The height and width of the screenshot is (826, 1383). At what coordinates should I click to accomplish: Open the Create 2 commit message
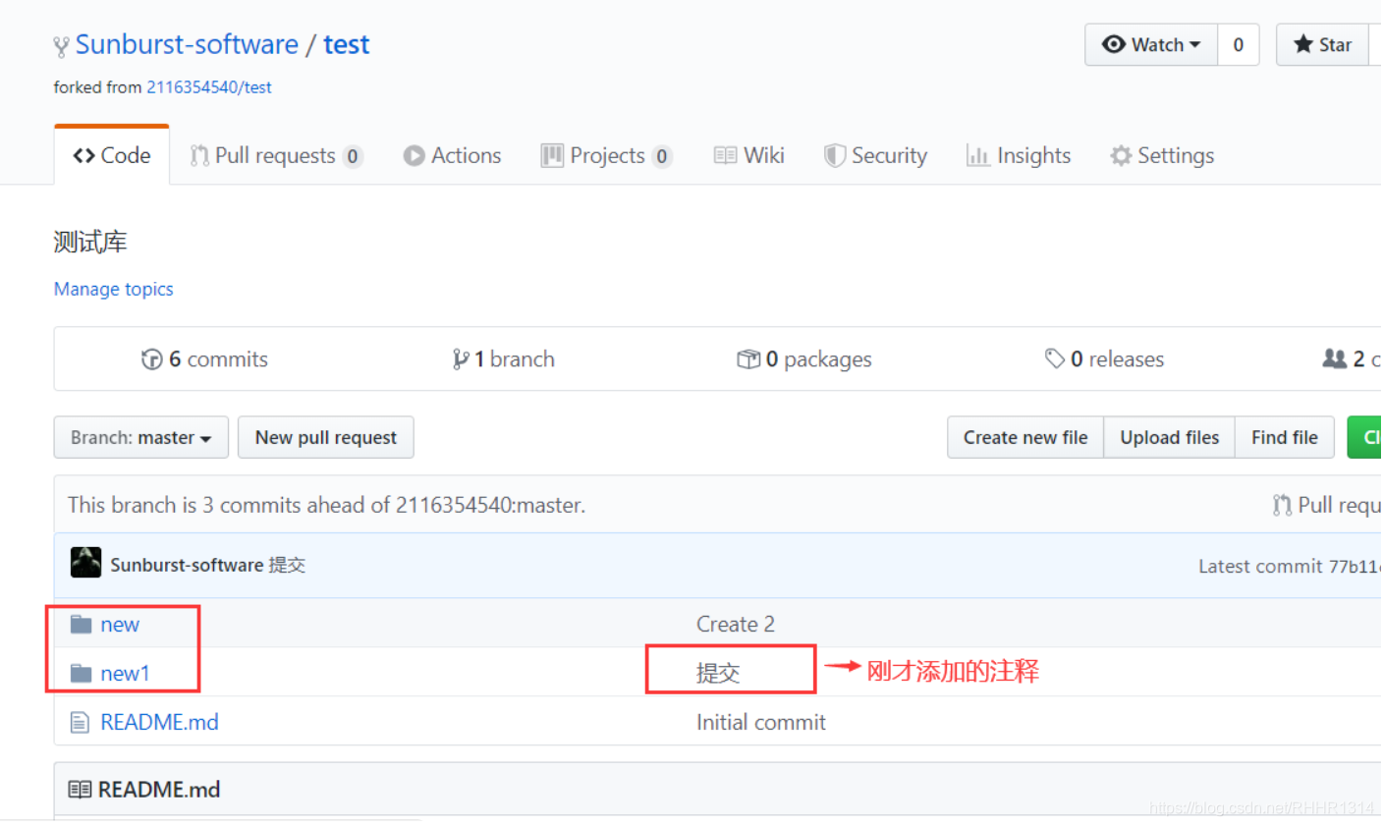click(736, 624)
